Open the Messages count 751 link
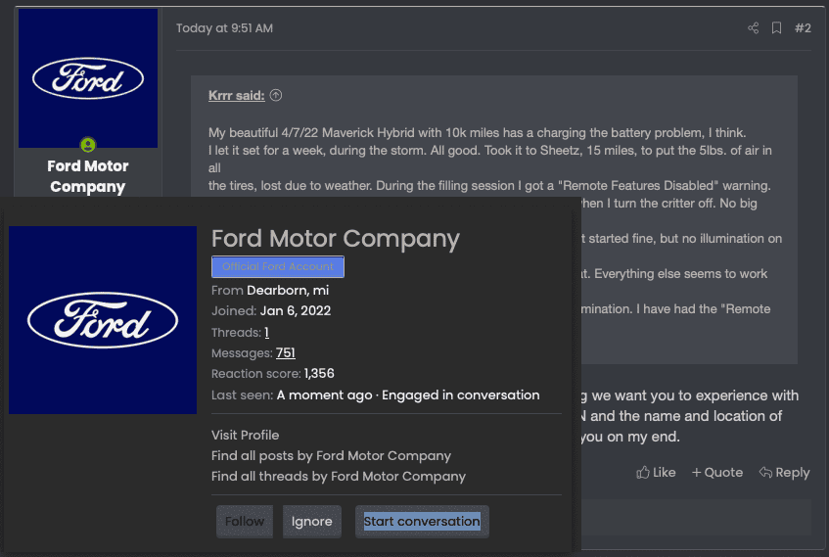829x557 pixels. coord(286,352)
